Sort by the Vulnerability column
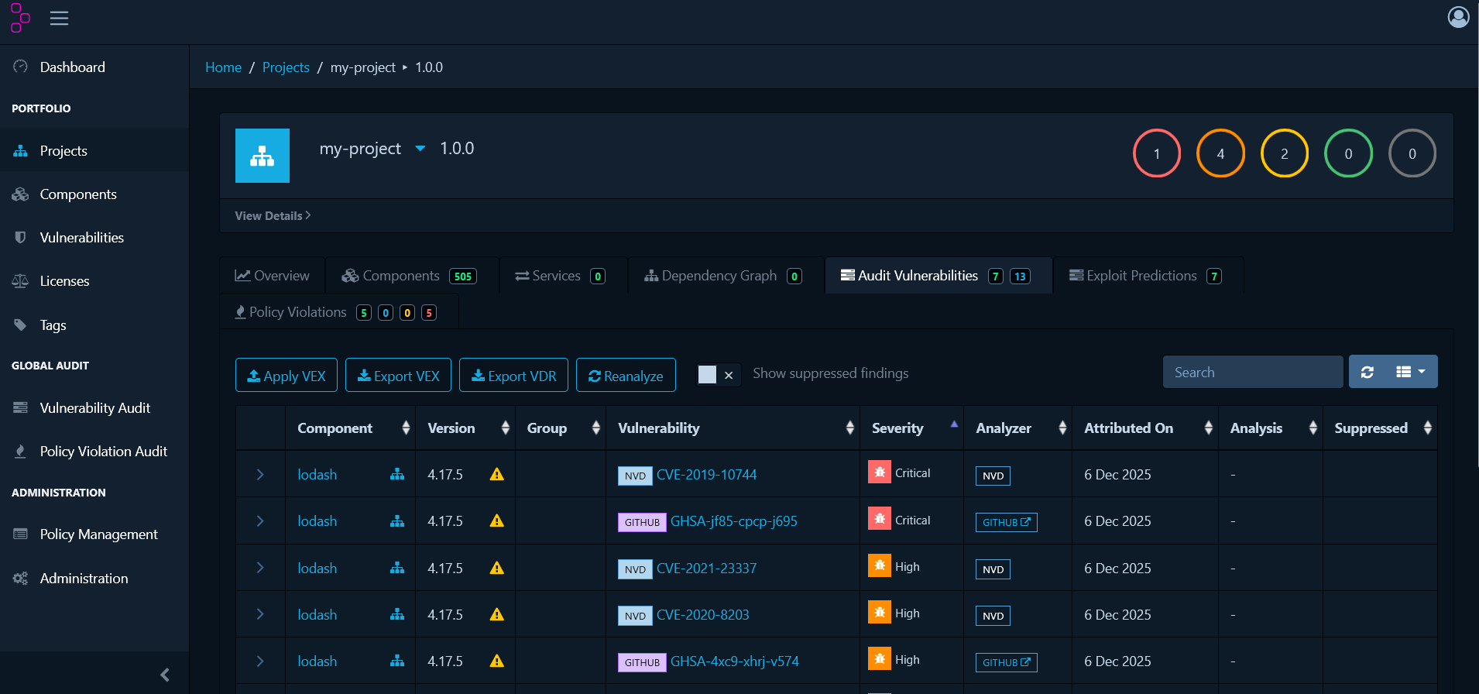This screenshot has width=1479, height=694. (x=733, y=428)
